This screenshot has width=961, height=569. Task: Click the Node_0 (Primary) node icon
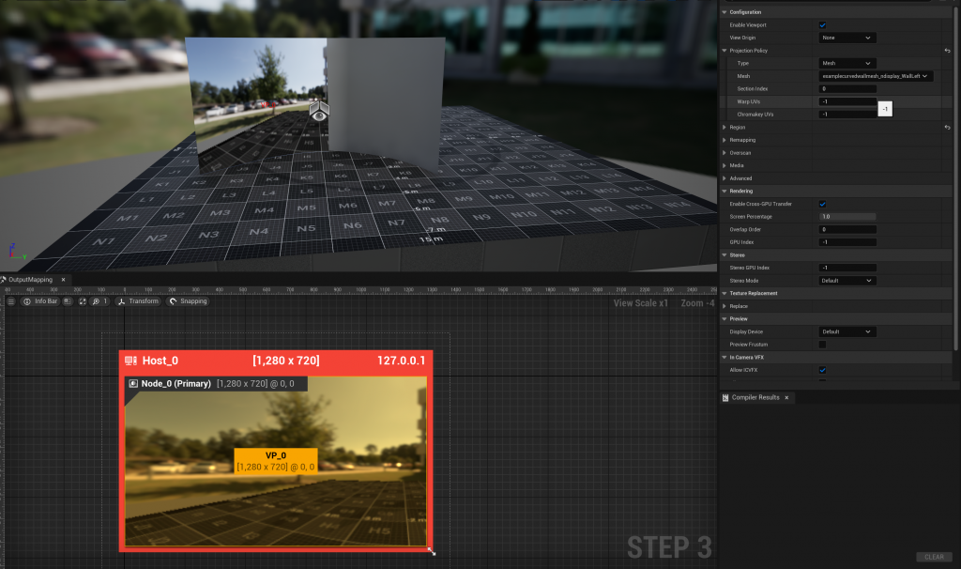pyautogui.click(x=133, y=383)
